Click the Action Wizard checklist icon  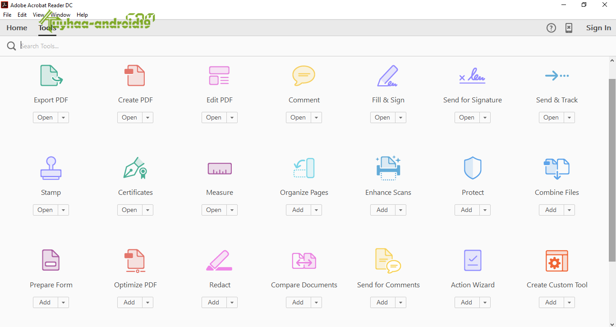tap(473, 260)
